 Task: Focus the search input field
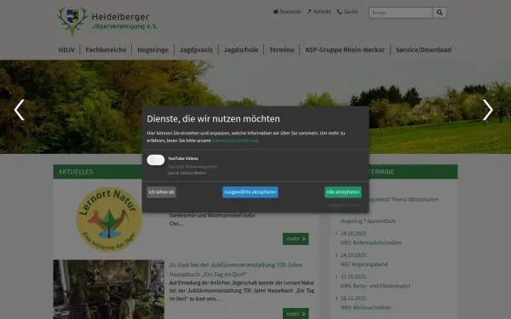(400, 13)
